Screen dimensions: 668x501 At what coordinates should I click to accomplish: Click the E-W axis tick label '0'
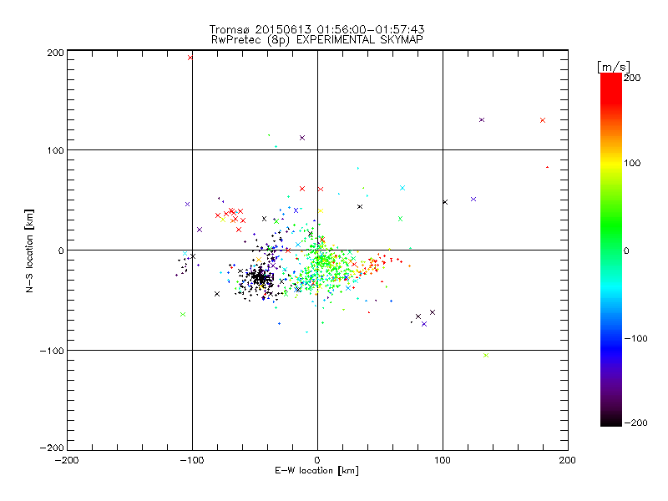click(x=317, y=460)
